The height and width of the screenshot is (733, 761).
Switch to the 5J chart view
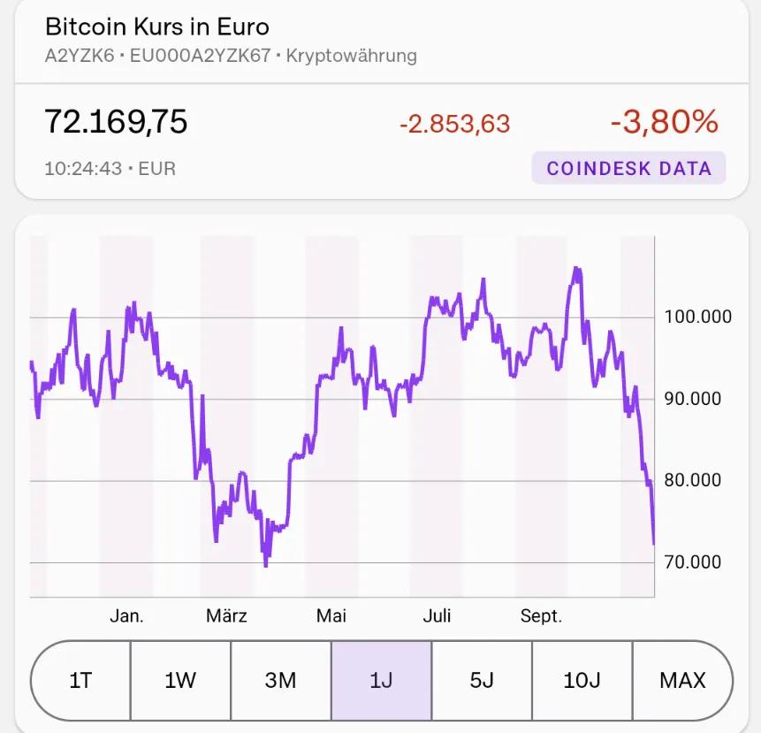482,680
